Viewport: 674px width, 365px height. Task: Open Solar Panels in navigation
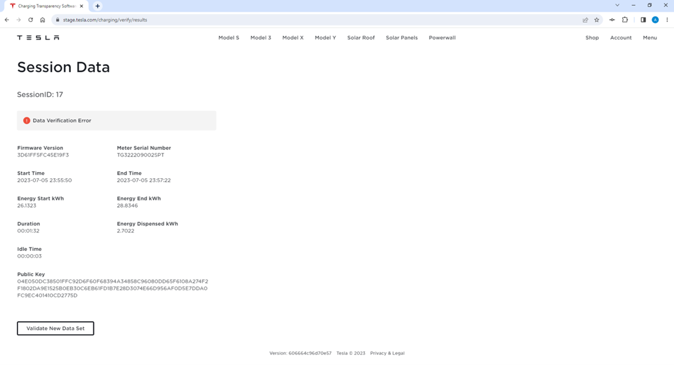click(x=402, y=38)
